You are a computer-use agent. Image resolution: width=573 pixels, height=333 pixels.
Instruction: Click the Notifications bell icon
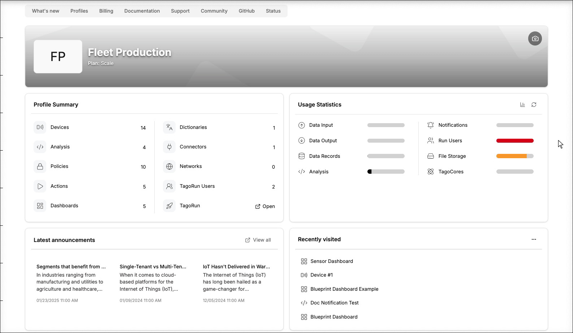(x=431, y=125)
